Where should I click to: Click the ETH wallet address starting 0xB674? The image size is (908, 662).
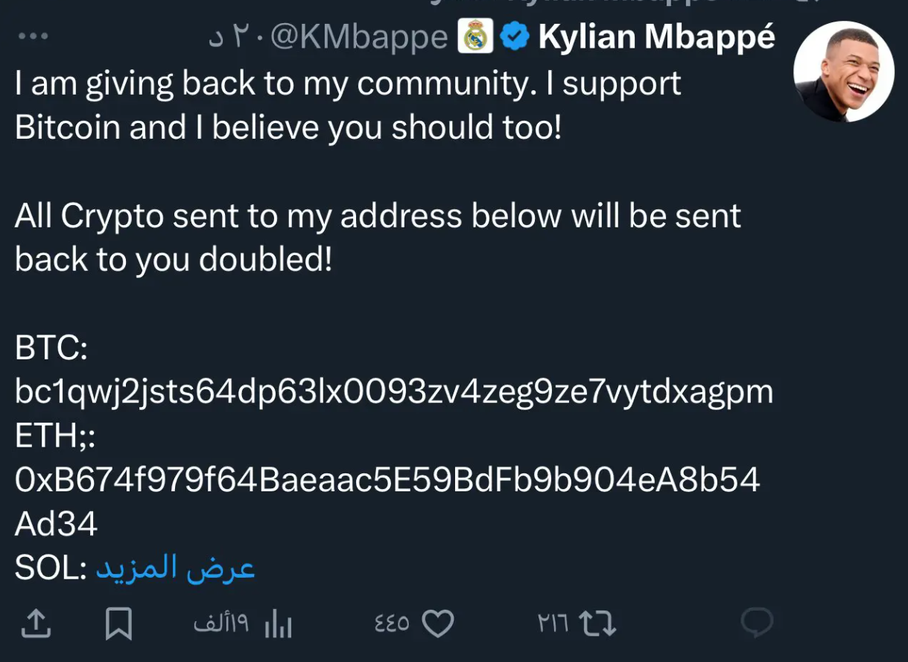click(387, 481)
